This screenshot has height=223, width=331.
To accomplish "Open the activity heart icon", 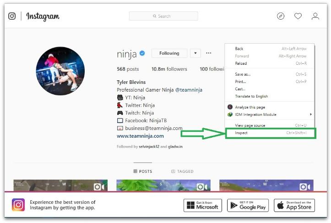I will point(298,16).
